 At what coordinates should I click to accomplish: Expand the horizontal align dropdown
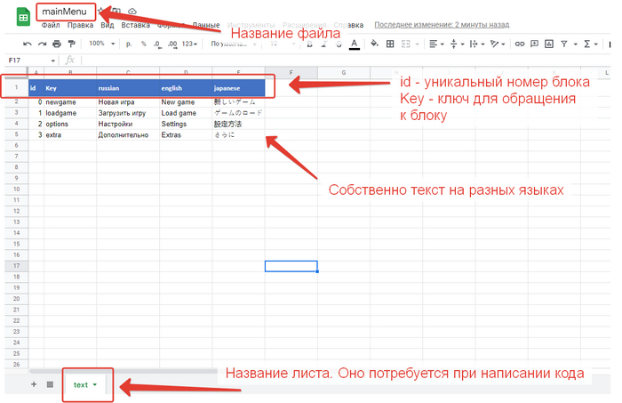(435, 43)
